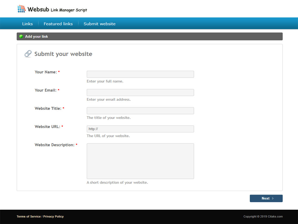This screenshot has height=224, width=298.
Task: Visit the Citaks.com copyright link
Action: (x=276, y=216)
